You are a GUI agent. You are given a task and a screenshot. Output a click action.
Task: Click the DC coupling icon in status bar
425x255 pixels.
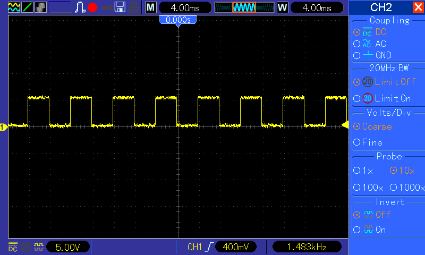pos(13,247)
